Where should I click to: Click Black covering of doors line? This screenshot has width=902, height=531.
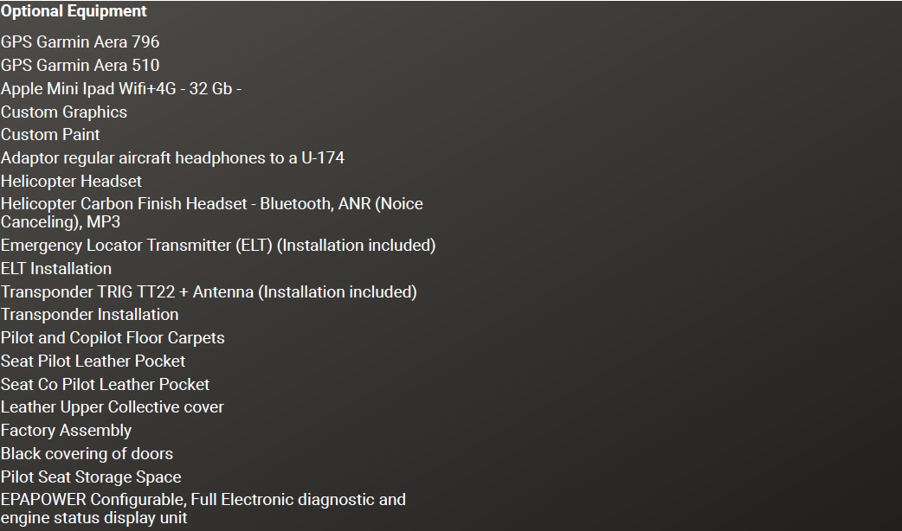[x=87, y=454]
